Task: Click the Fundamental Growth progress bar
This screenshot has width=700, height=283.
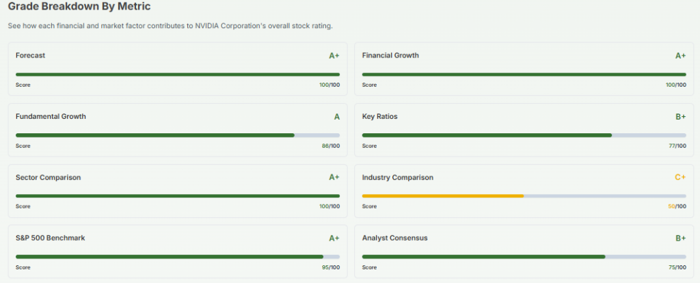Action: [x=178, y=135]
